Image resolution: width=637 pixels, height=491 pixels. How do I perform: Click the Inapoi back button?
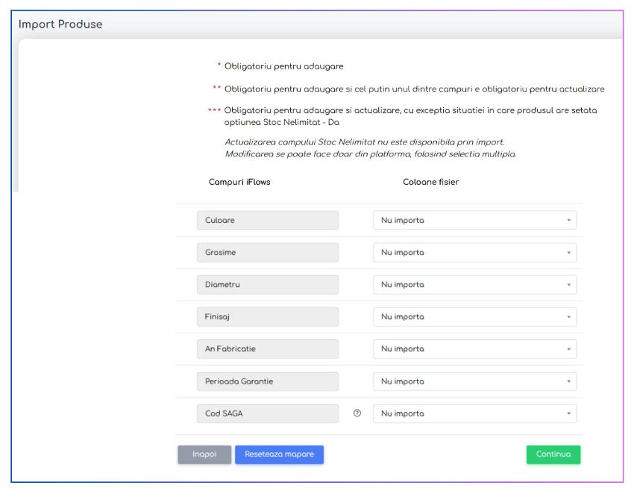tap(204, 454)
